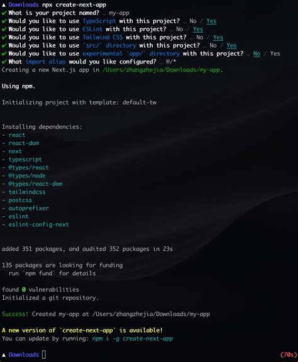The image size is (298, 362).
Task: Click the triangle prompt icon on the bottom line
Action: coord(4,354)
